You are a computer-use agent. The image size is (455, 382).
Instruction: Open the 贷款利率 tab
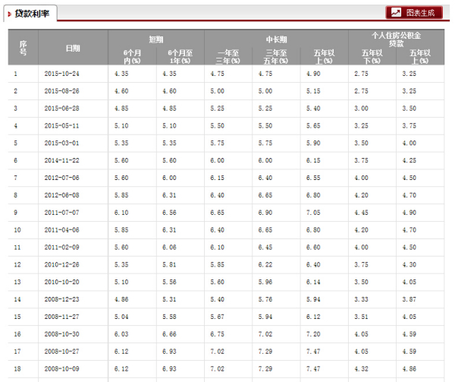coord(30,14)
